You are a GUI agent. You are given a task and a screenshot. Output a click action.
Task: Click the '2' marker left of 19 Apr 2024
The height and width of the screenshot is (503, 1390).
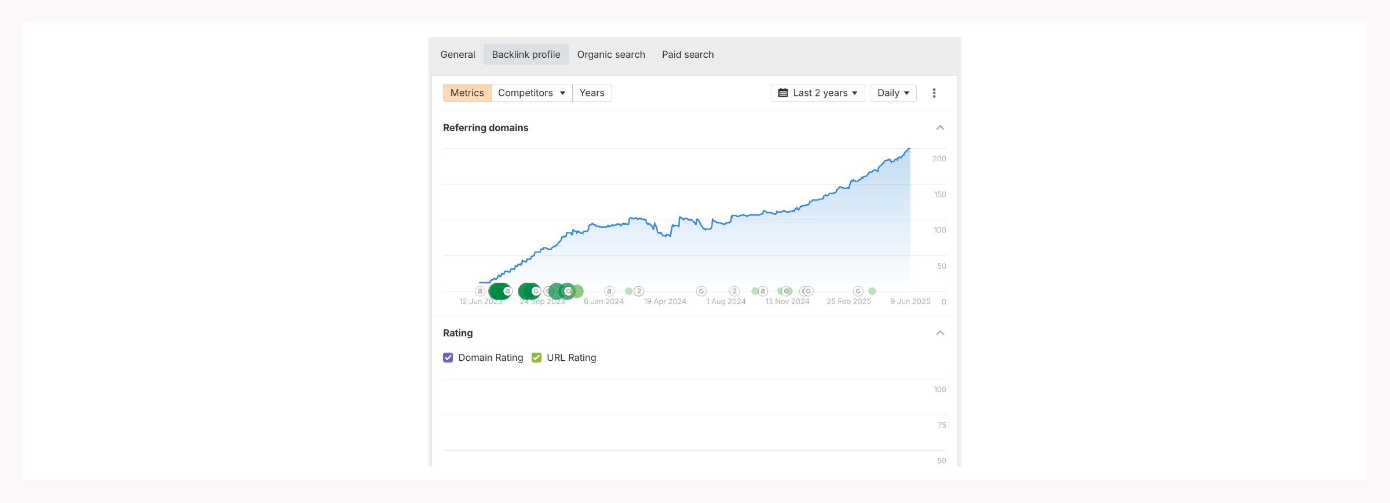click(639, 291)
